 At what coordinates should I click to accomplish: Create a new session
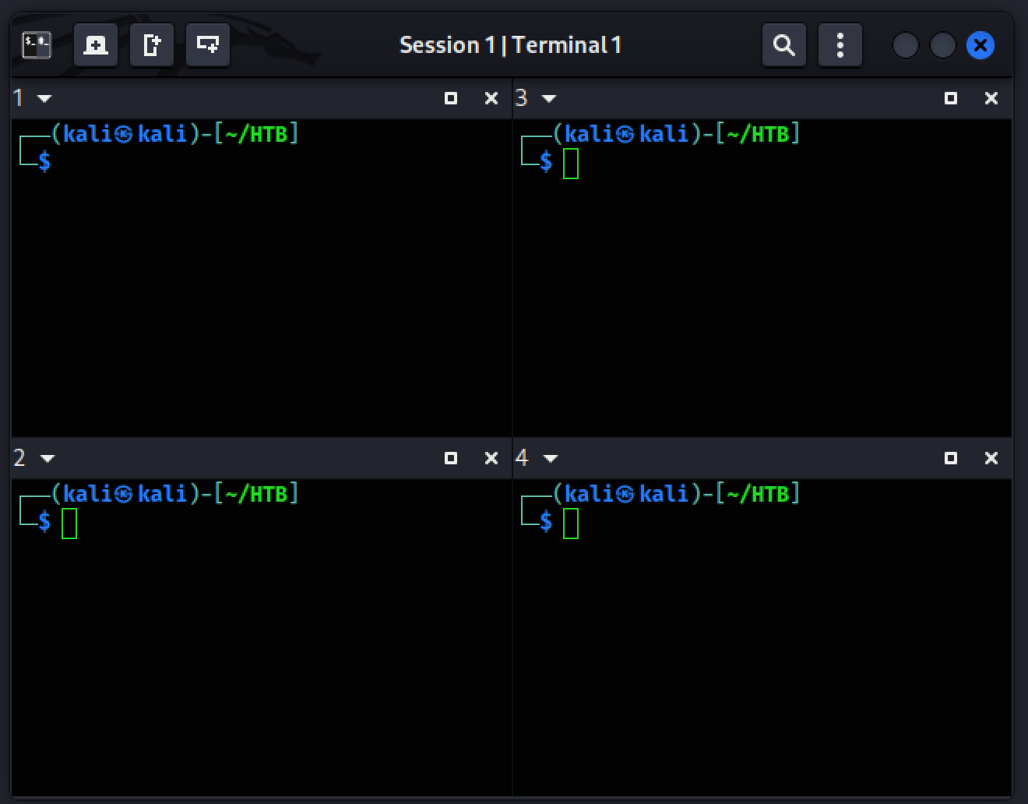click(96, 45)
